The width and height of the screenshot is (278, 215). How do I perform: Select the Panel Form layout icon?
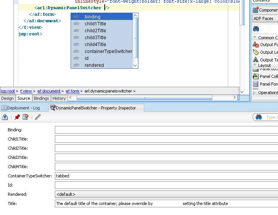click(x=256, y=84)
